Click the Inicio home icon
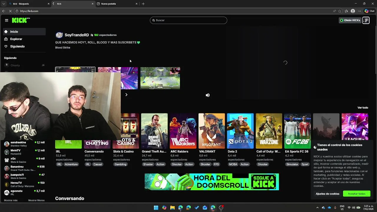The height and width of the screenshot is (212, 377). point(6,32)
